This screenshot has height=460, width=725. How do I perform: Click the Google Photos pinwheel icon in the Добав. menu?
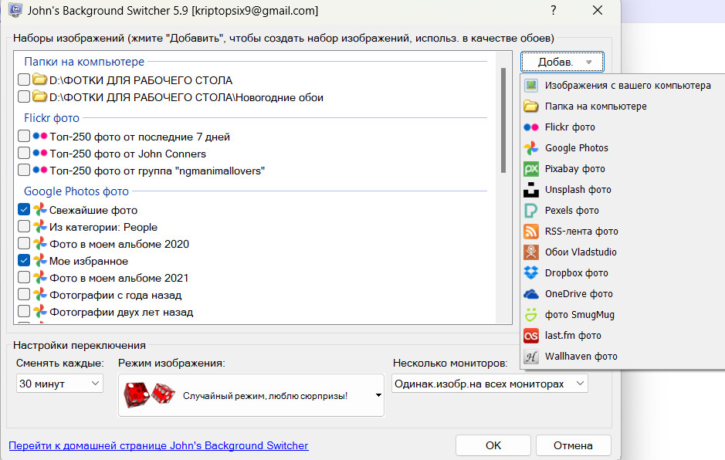[x=530, y=148]
